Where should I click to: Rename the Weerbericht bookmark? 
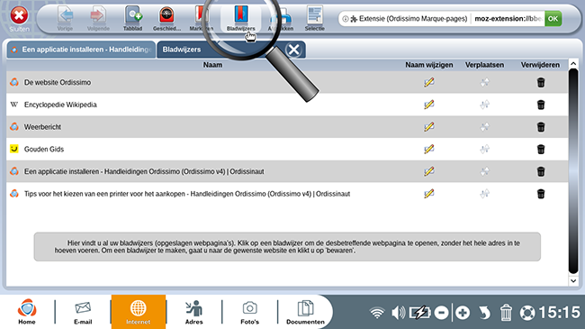coord(429,127)
